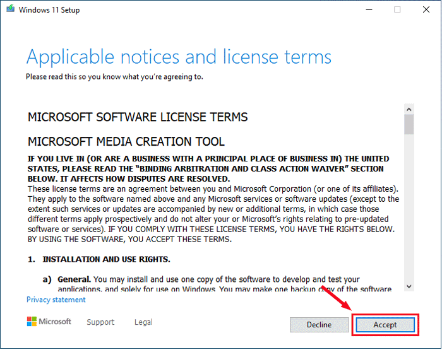Viewport: 442px width, 350px height.
Task: Click the Accept button
Action: point(385,325)
